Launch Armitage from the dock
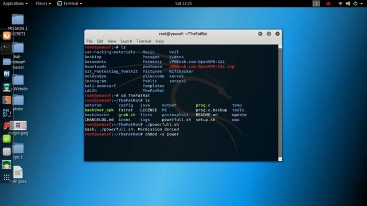The width and height of the screenshot is (367, 206). pyautogui.click(x=6, y=88)
